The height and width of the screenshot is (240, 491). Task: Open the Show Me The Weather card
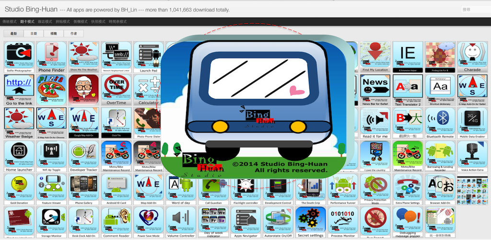[84, 57]
